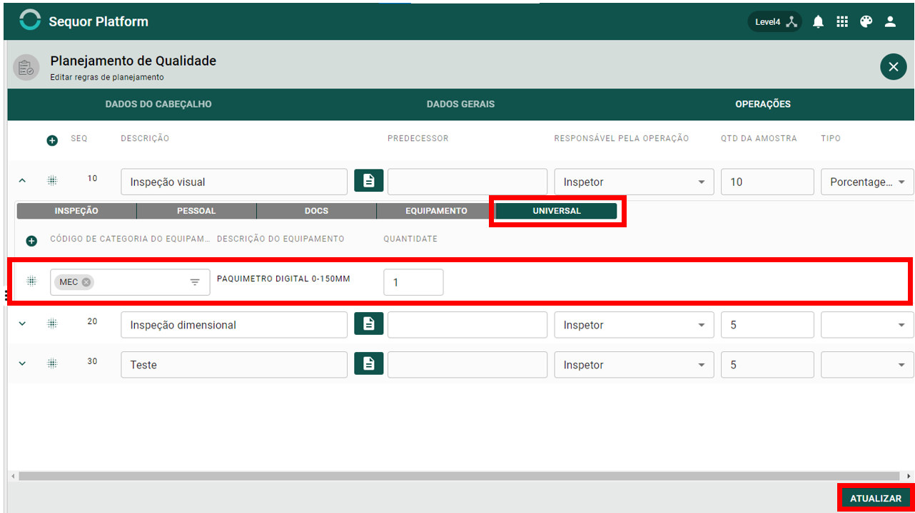Click the scrollbar right arrow
This screenshot has height=513, width=915.
tap(909, 475)
